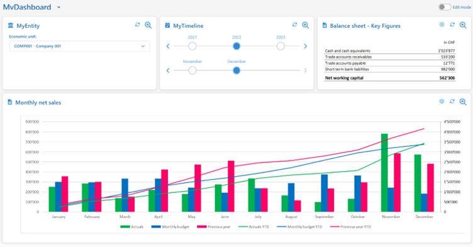Zoom into the MyTimeline widget
This screenshot has height=247, width=473.
point(306,25)
